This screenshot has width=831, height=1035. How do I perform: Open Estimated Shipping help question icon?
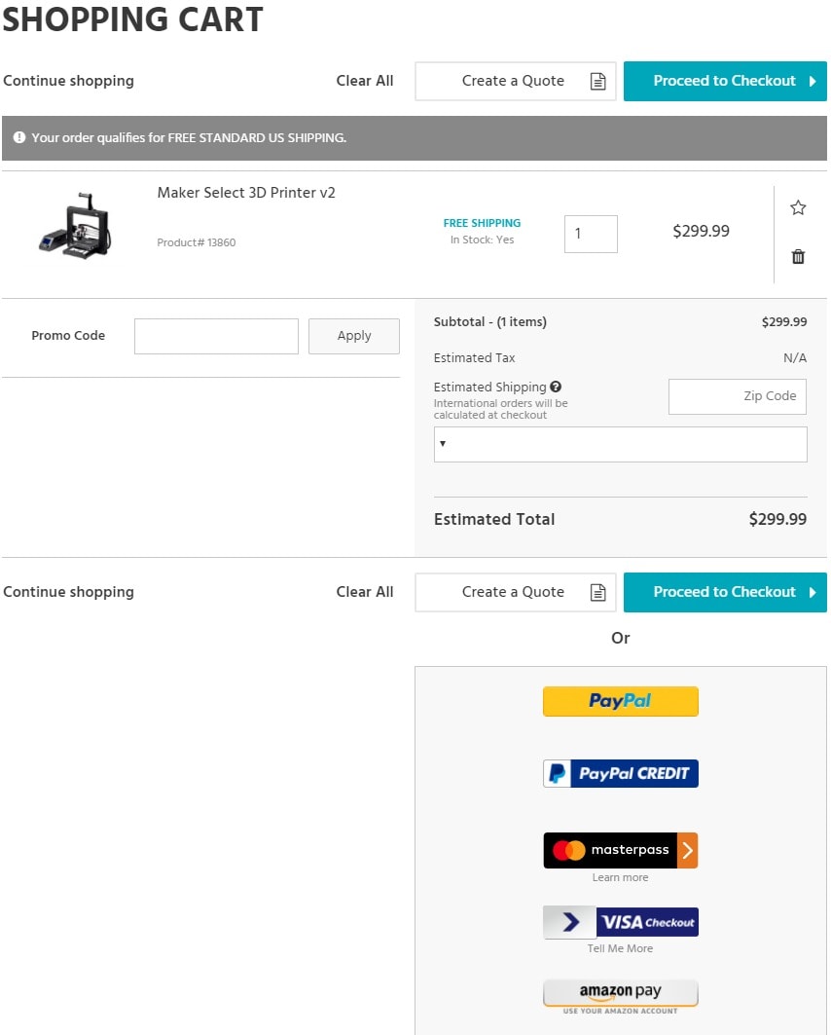(x=556, y=387)
